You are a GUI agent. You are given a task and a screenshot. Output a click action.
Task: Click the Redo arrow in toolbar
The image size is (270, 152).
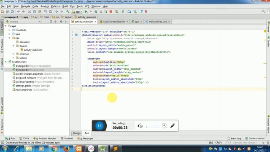coord(23,11)
